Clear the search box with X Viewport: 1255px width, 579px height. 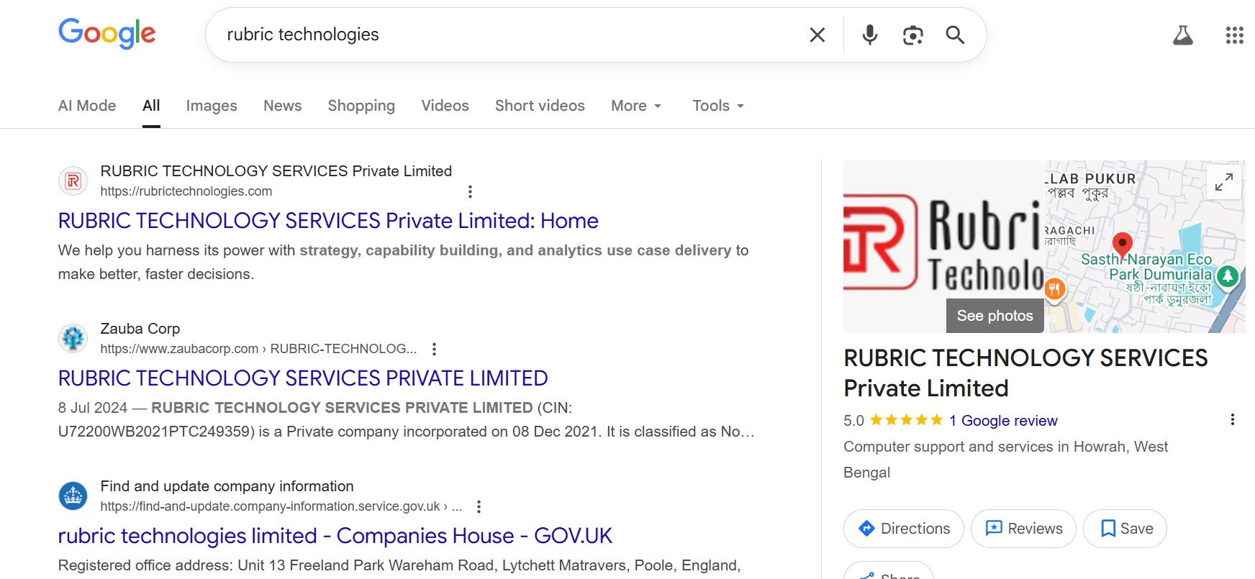click(817, 35)
